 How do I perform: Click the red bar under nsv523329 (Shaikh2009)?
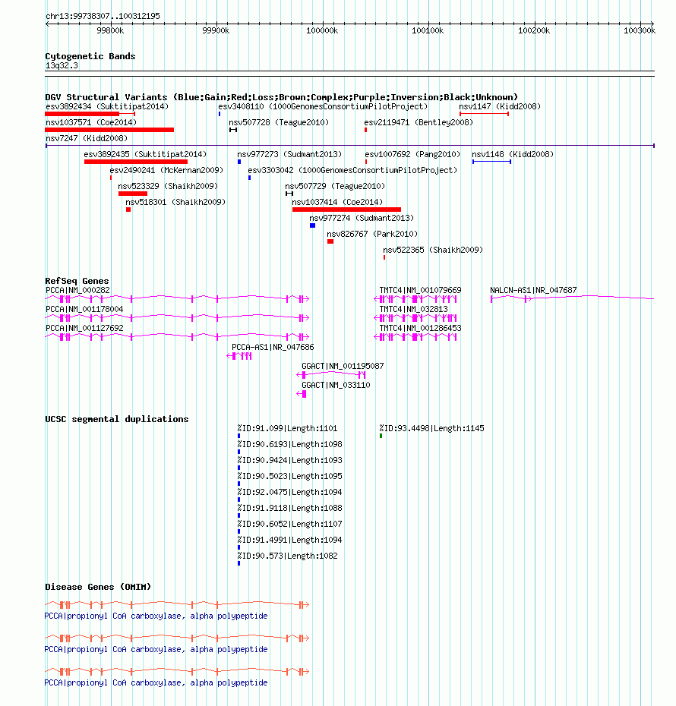(133, 194)
